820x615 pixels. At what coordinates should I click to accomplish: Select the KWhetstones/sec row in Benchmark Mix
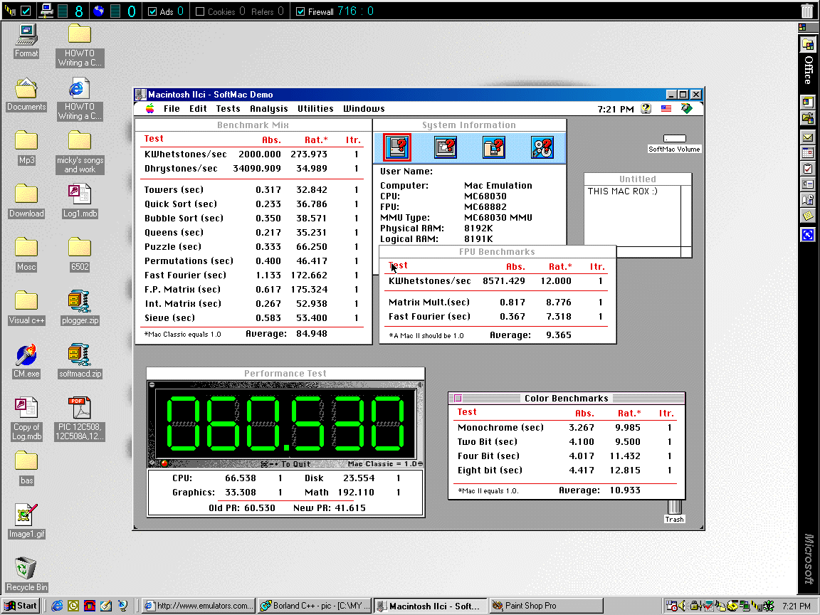(253, 154)
